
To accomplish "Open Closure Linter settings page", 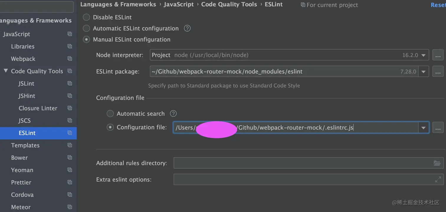I will pyautogui.click(x=38, y=108).
